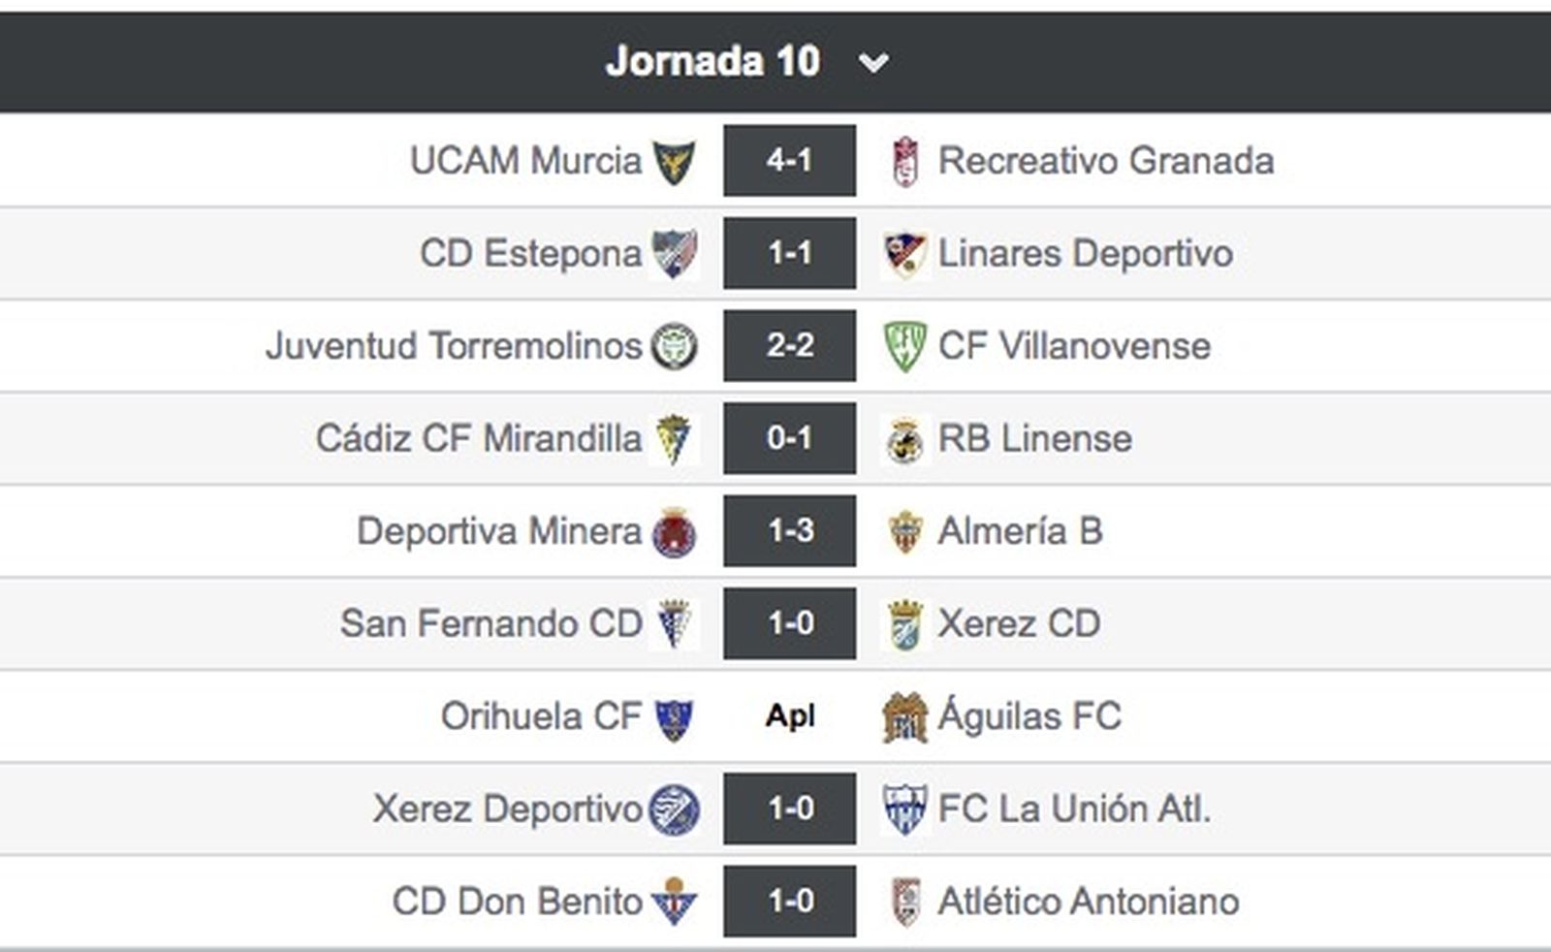The image size is (1551, 952).
Task: Select the Xerez Deportivo club badge
Action: (679, 808)
